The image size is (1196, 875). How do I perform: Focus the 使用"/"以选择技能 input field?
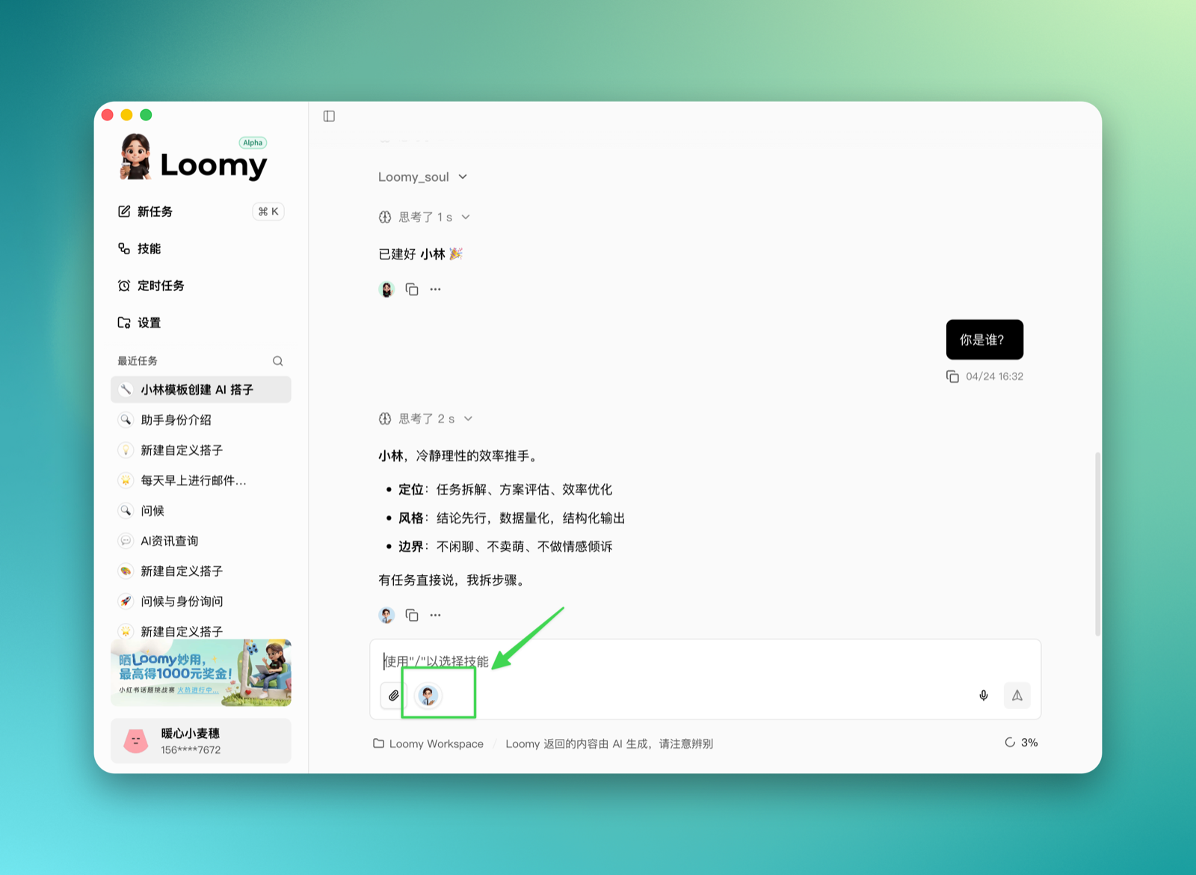tap(705, 661)
